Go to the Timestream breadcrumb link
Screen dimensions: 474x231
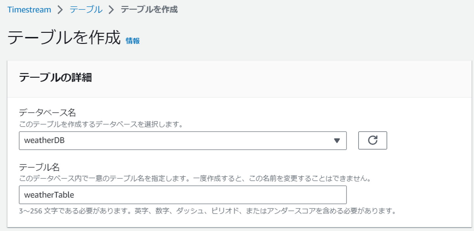pos(29,10)
